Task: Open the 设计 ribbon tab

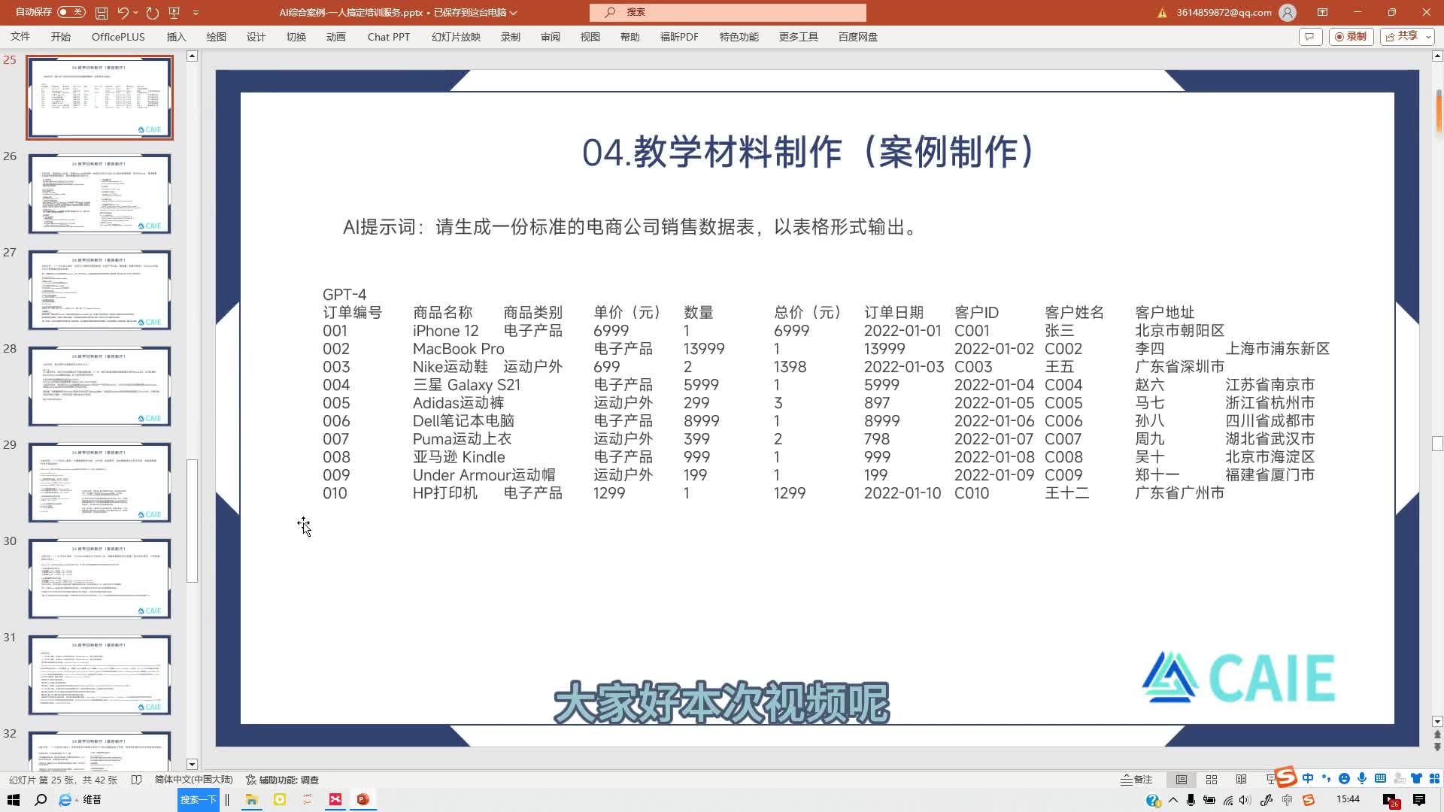Action: (x=256, y=37)
